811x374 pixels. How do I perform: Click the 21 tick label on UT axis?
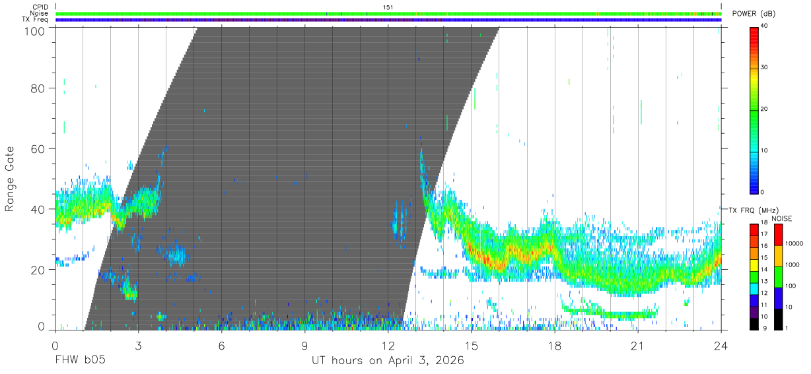(637, 346)
